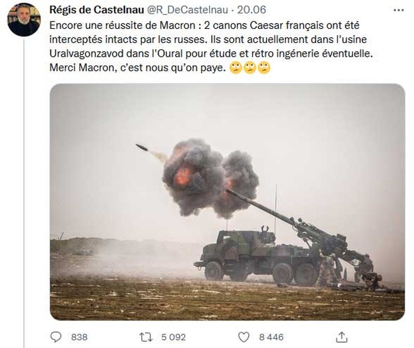Like the tweet with the heart icon
414x348 pixels.
click(244, 337)
